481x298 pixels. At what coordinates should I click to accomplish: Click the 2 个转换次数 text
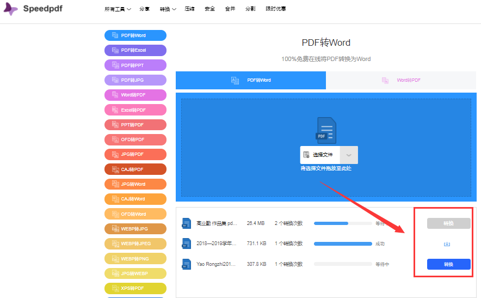[x=289, y=223]
